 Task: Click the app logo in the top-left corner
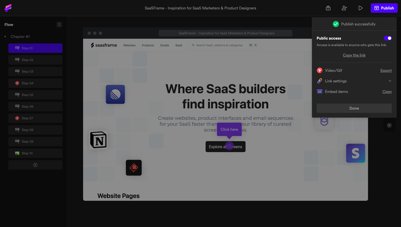(8, 8)
